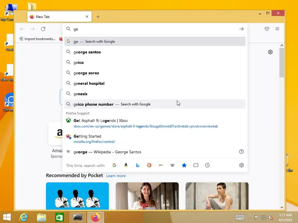The height and width of the screenshot is (223, 298).
Task: Select 'george santos' suggestion
Action: (155, 52)
